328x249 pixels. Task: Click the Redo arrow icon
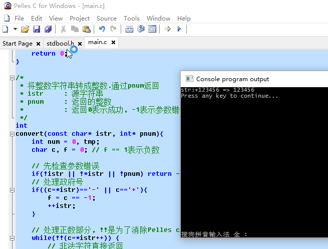(x=113, y=29)
